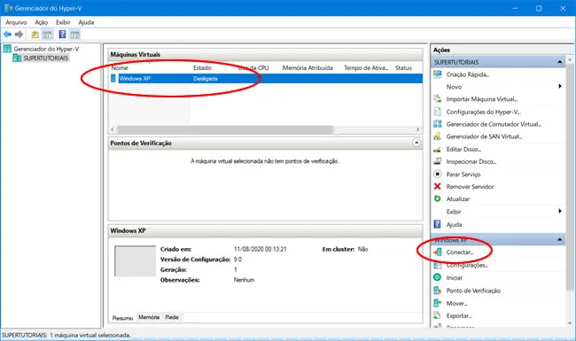
Task: Click the Windows XP preview thumbnail
Action: coord(136,261)
